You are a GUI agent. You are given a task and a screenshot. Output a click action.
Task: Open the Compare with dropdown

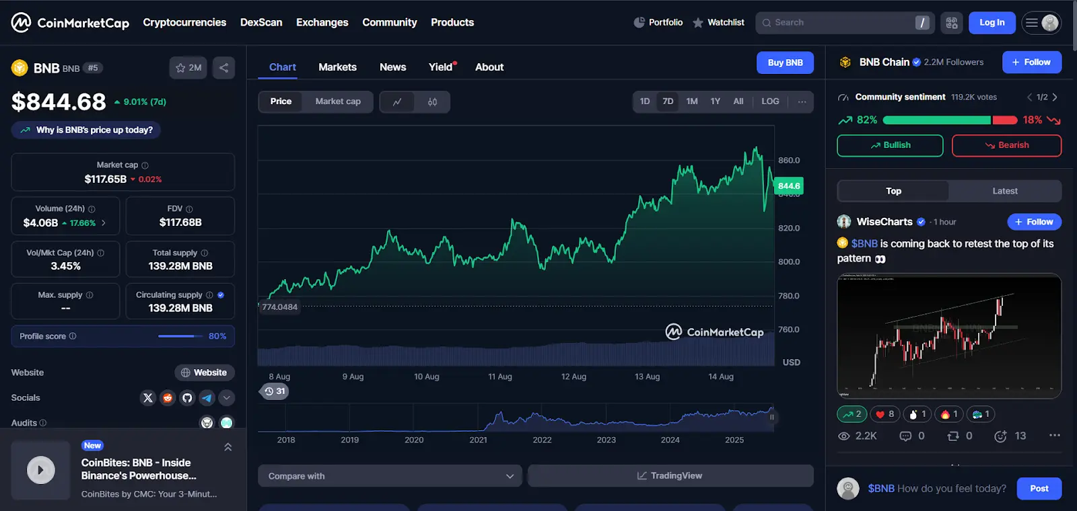(390, 476)
